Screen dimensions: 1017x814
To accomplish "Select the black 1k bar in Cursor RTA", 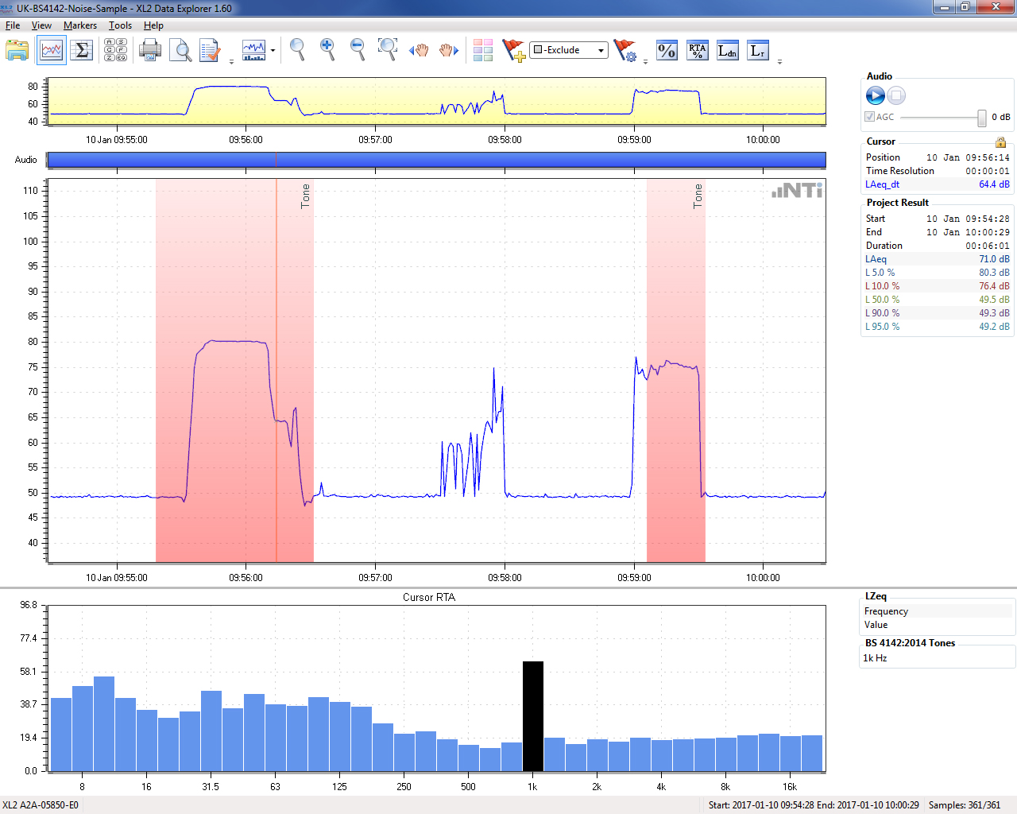I will click(532, 715).
